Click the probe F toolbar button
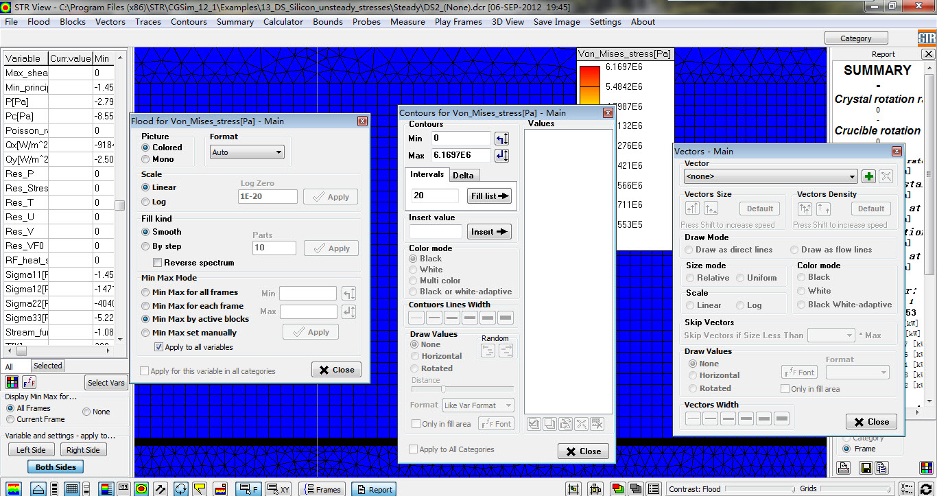The height and width of the screenshot is (496, 937). click(x=248, y=489)
